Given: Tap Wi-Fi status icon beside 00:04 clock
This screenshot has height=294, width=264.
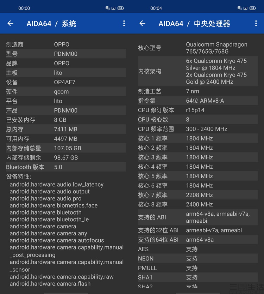Looking at the screenshot, I should tap(239, 8).
